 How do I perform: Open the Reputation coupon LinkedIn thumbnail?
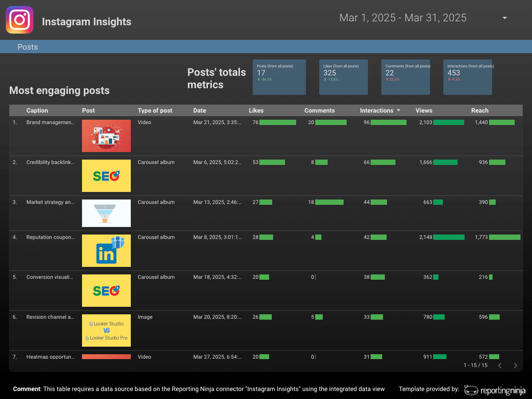[106, 250]
